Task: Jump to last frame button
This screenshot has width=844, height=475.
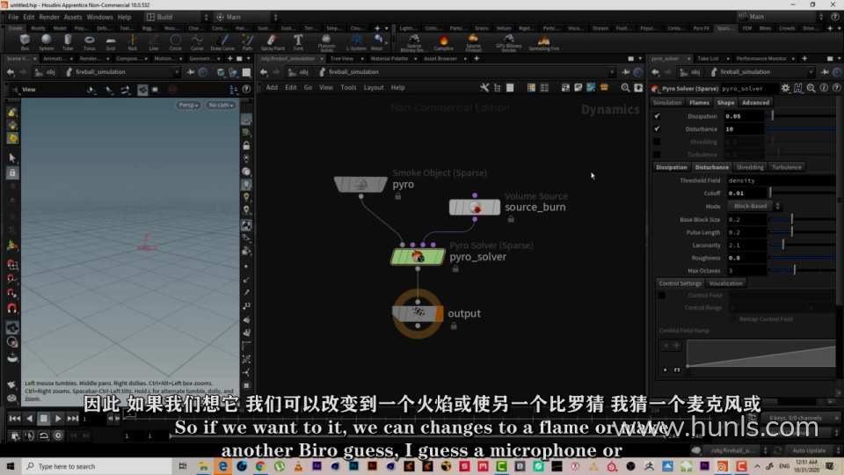Action: click(73, 419)
